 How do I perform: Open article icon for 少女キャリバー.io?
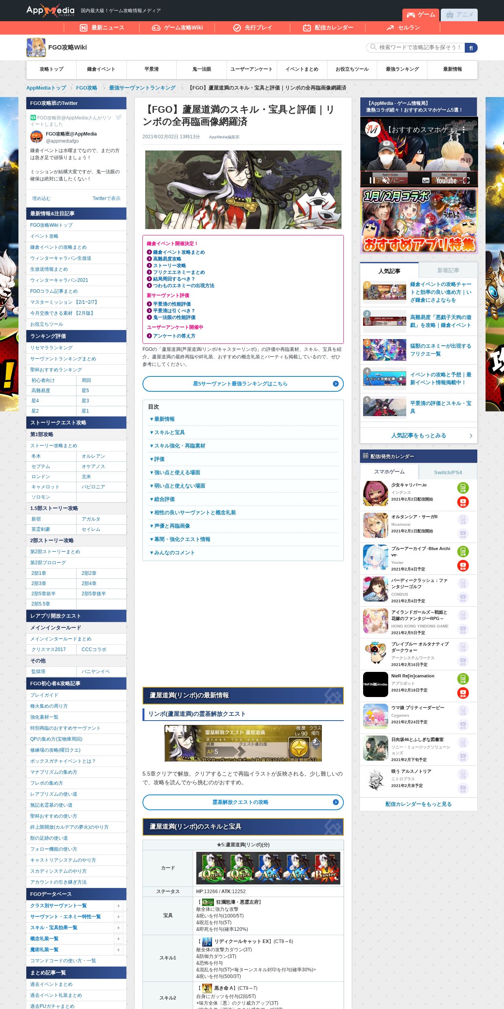click(463, 488)
